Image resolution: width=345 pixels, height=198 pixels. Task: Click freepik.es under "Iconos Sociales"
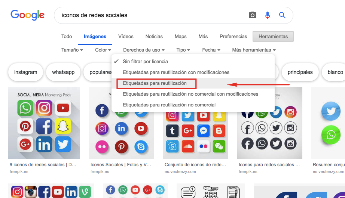point(100,171)
